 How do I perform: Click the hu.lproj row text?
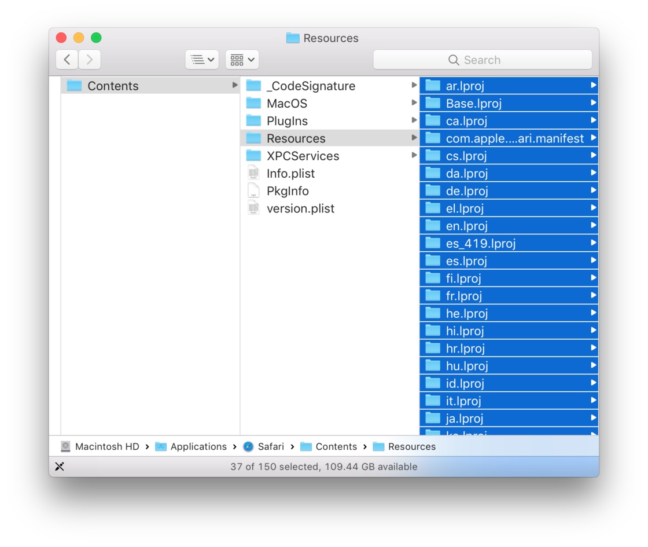pos(466,366)
